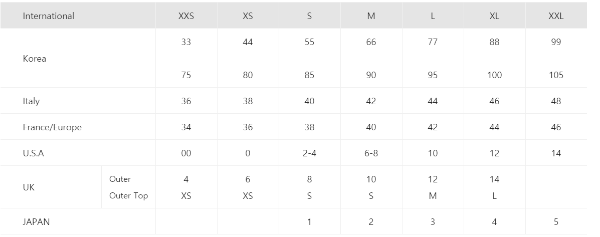Click the UK row label
Viewport: 600px width, 237px height.
pyautogui.click(x=29, y=187)
